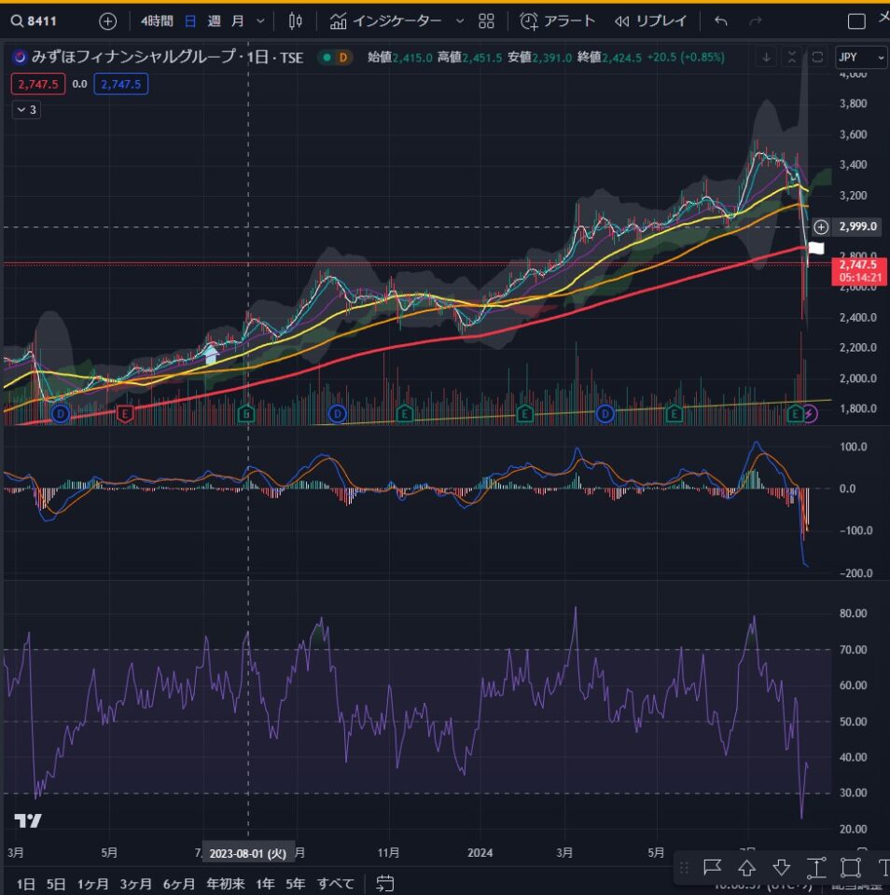The image size is (890, 895).
Task: Select the 日 daily timeframe
Action: (x=190, y=21)
